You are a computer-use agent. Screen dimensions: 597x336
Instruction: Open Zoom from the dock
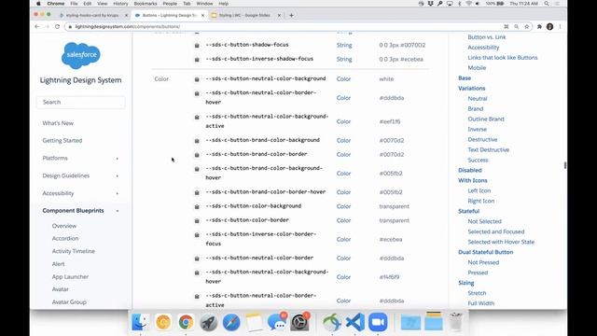coord(378,322)
